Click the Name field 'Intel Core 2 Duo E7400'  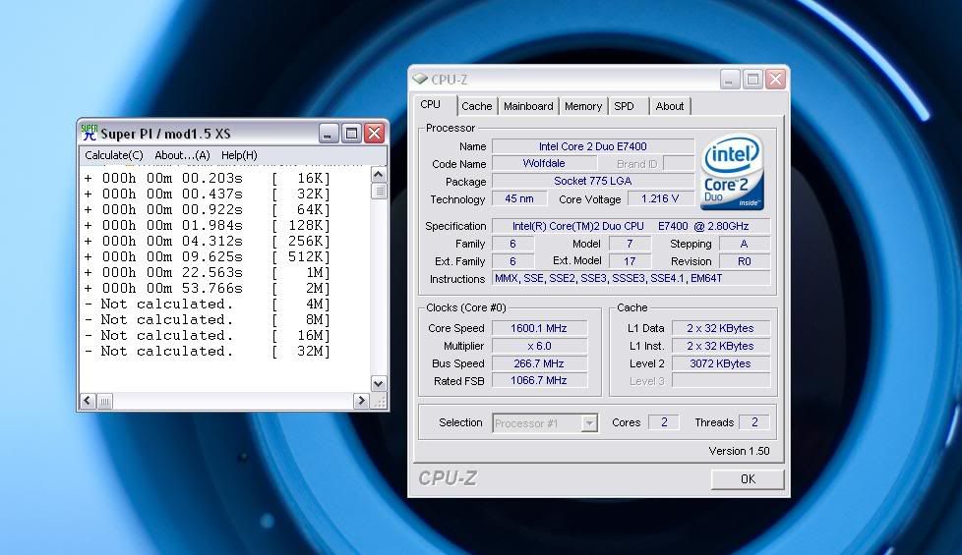point(593,146)
